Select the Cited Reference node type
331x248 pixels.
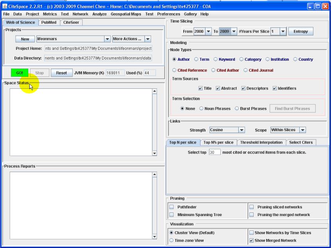[x=174, y=70]
